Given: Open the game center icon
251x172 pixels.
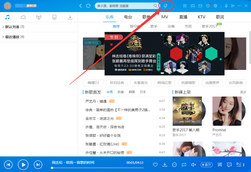Looking at the screenshot, I should pos(193,5).
